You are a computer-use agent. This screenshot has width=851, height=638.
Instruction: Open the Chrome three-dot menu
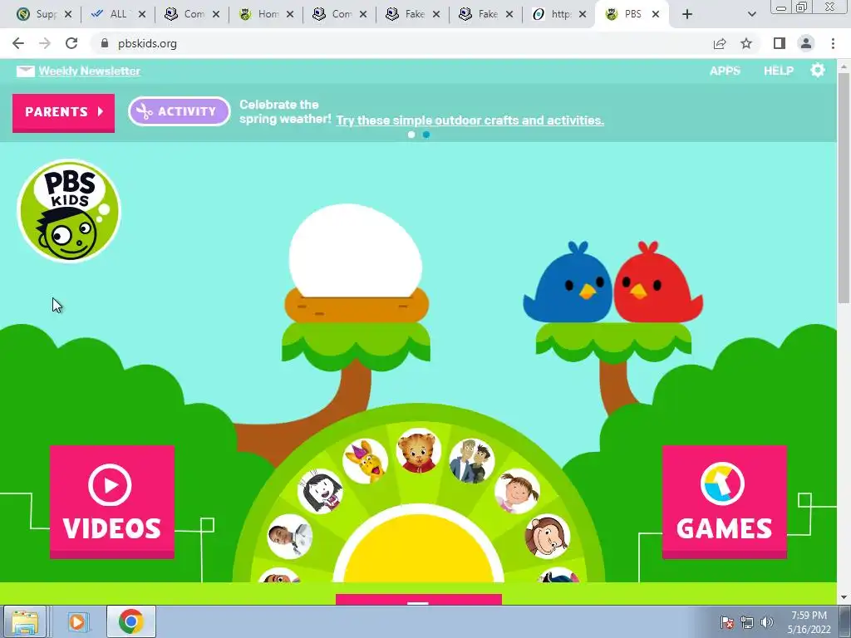[833, 43]
